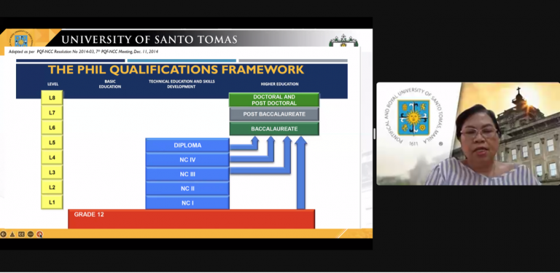Select the Post Baccalaureate box
This screenshot has height=273, width=560.
point(274,114)
